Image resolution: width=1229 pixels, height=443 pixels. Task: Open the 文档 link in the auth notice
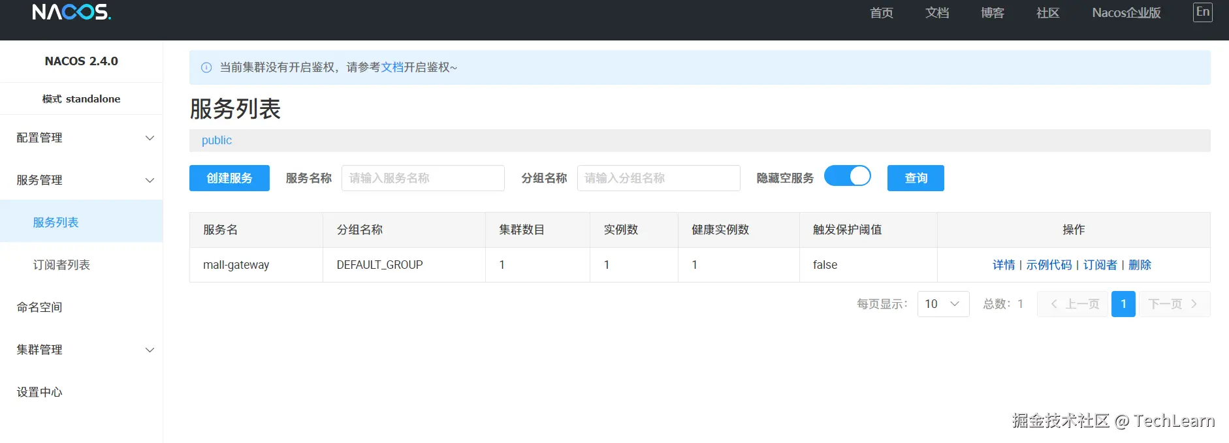tap(392, 67)
